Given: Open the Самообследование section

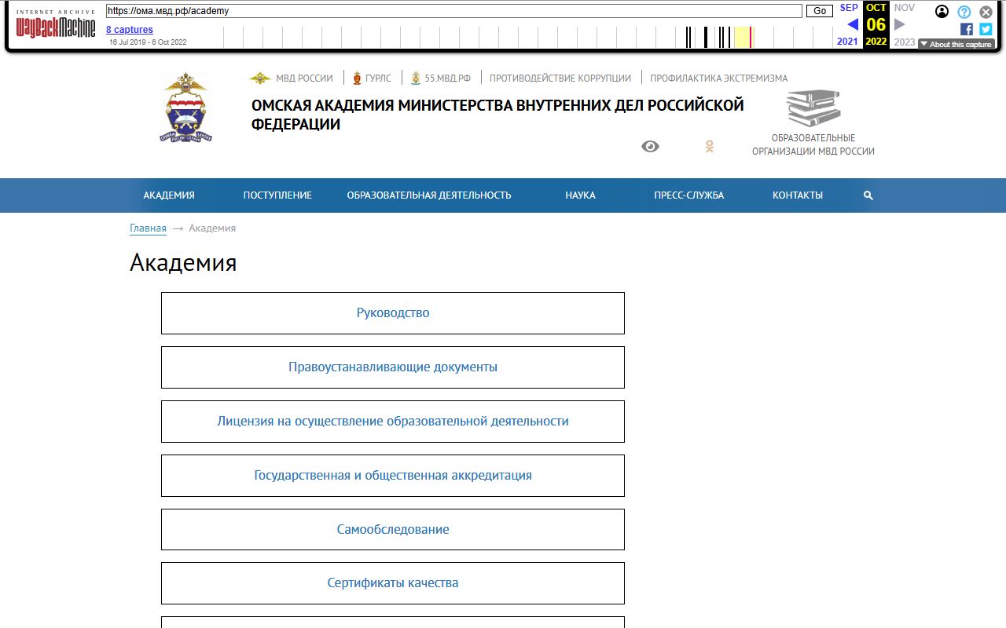Looking at the screenshot, I should click(x=393, y=530).
